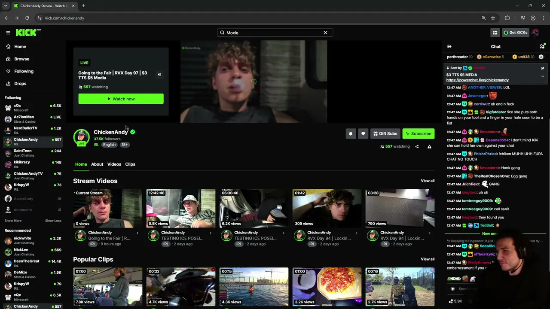
Task: Switch to the Videos tab
Action: pyautogui.click(x=114, y=164)
